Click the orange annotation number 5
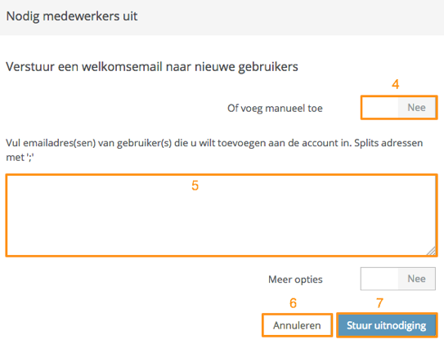This screenshot has width=444, height=344. [x=195, y=185]
